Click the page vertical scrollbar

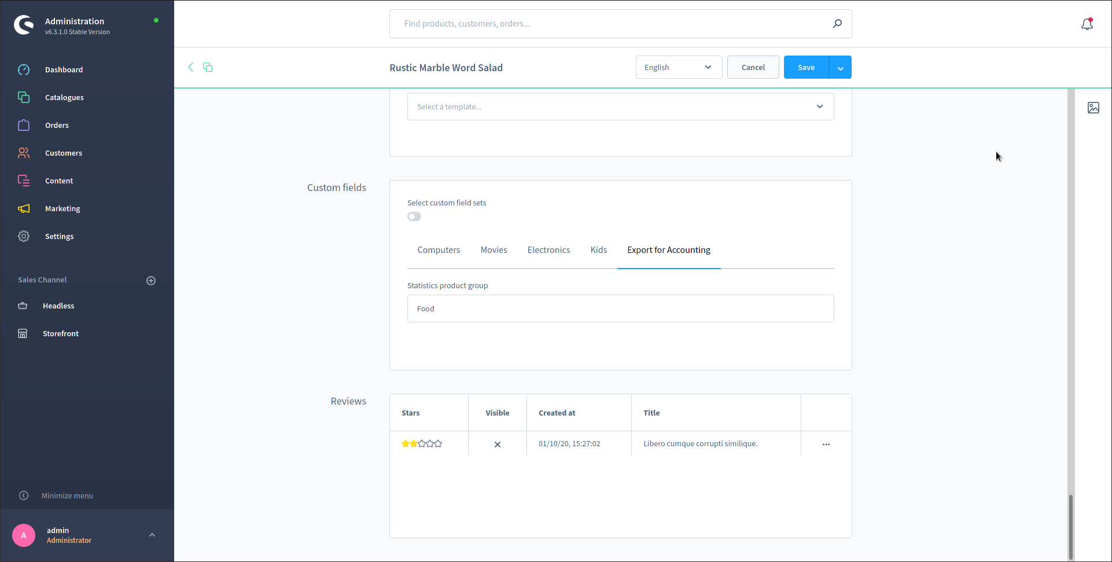[1071, 527]
